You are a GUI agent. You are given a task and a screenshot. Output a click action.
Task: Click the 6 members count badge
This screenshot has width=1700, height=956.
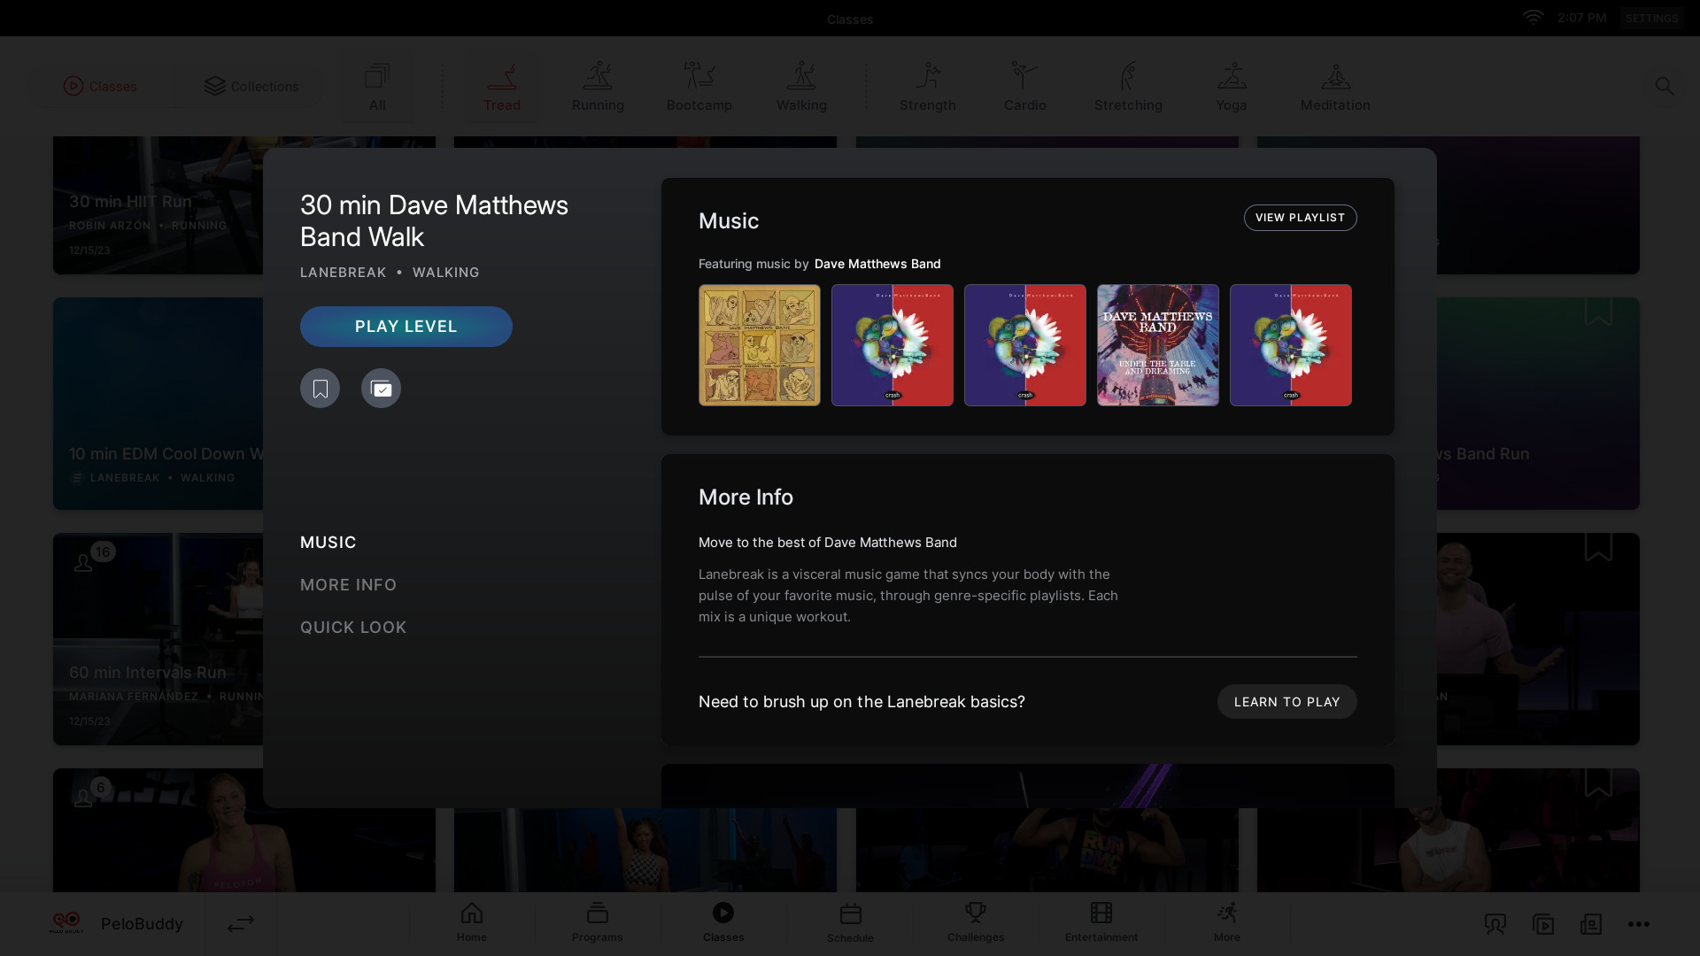(x=101, y=788)
